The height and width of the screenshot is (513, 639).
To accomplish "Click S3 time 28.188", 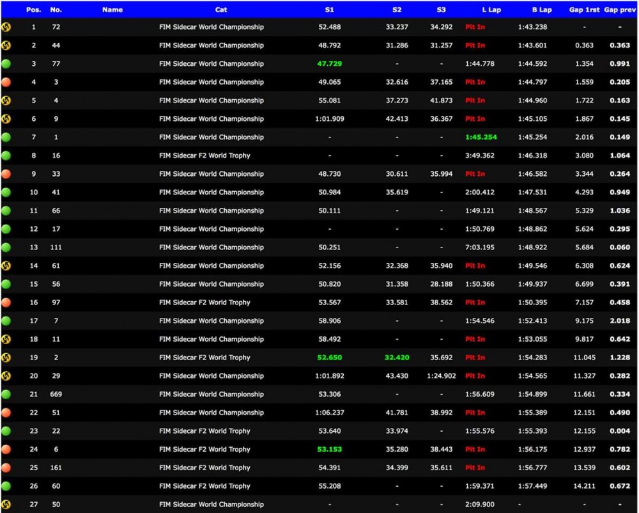I will pos(442,284).
